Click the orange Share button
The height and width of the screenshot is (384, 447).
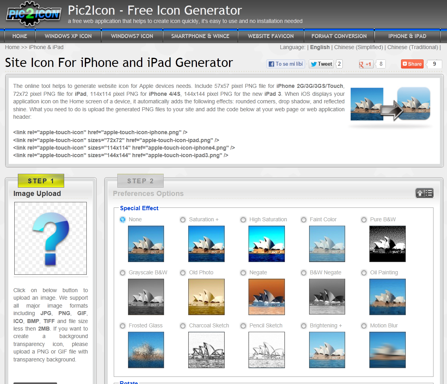click(412, 64)
